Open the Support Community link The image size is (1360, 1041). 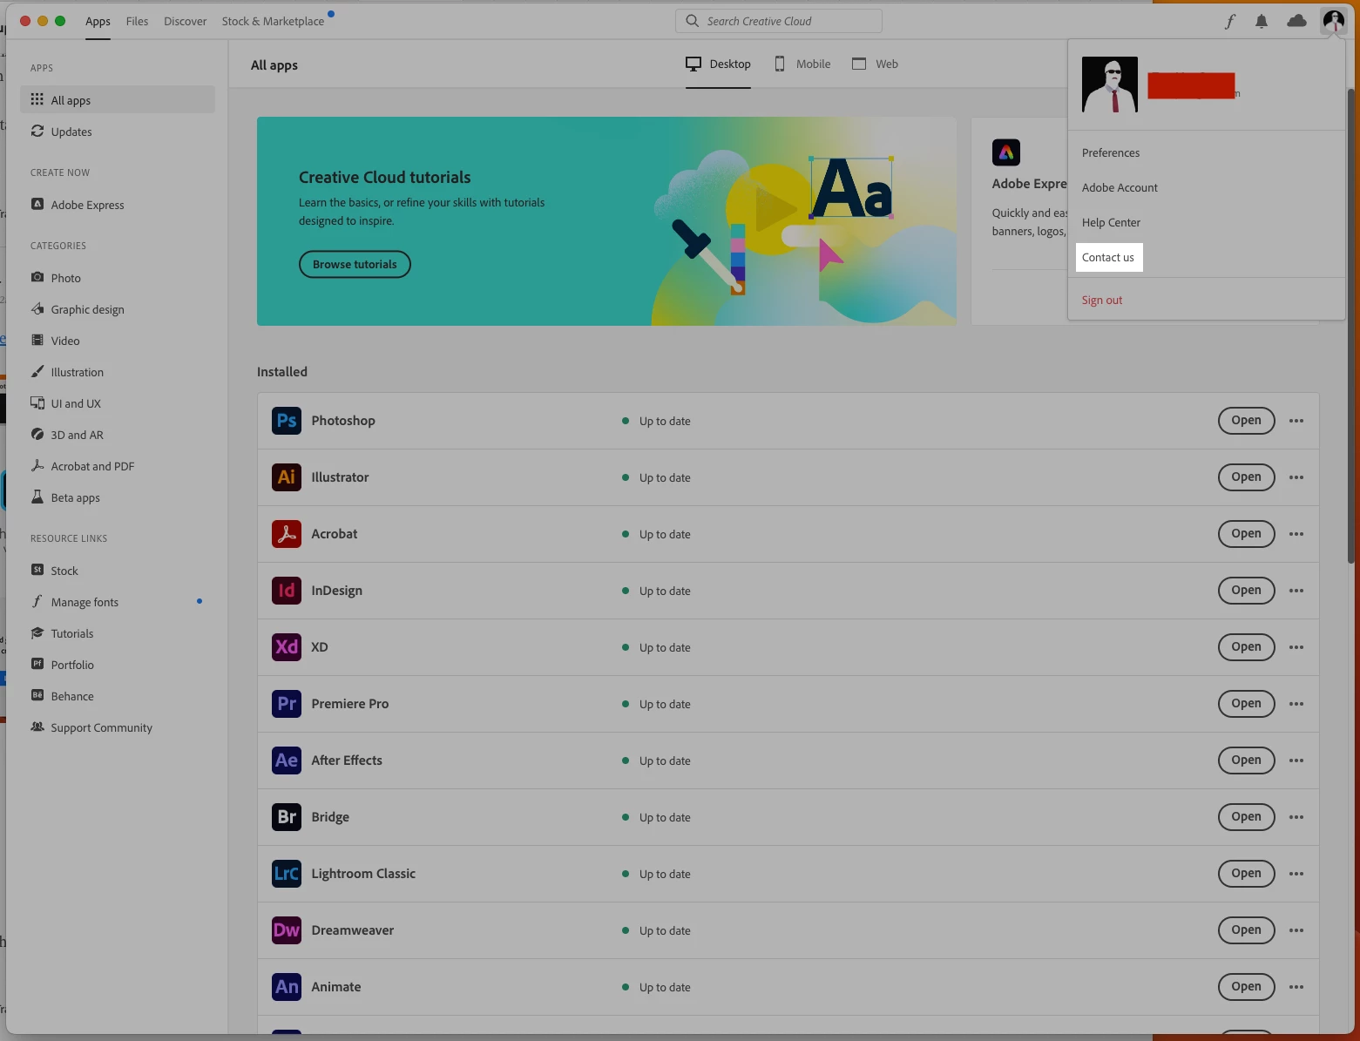(118, 727)
